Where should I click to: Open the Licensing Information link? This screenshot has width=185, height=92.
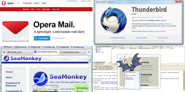click(117, 38)
